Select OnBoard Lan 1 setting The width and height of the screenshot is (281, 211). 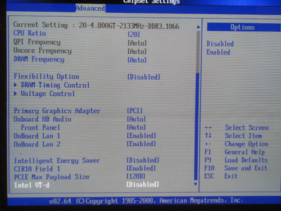click(37, 136)
